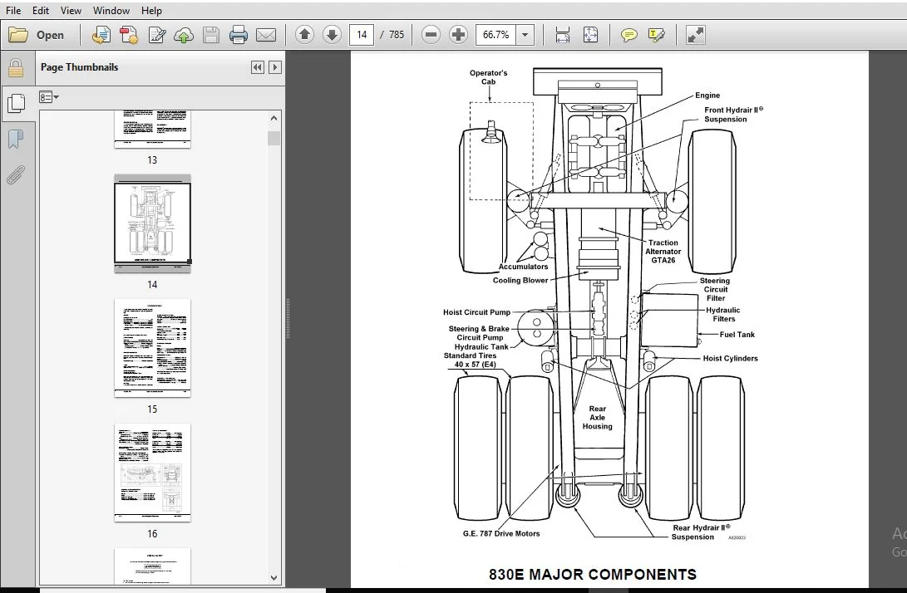Image resolution: width=907 pixels, height=593 pixels.
Task: Zoom in with the plus button
Action: 458,35
